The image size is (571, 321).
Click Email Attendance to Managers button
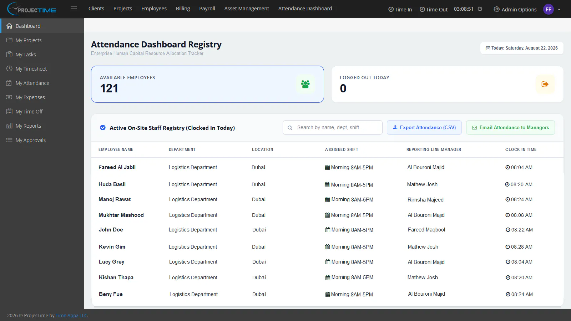510,128
